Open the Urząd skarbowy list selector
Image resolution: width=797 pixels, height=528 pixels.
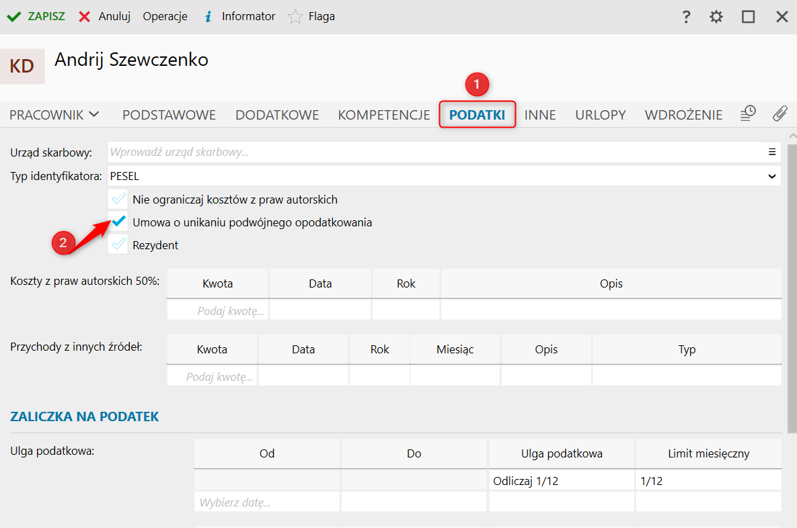pos(772,152)
